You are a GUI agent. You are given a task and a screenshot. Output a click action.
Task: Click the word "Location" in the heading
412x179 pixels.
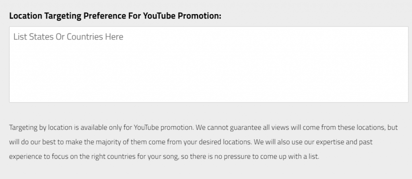point(25,16)
